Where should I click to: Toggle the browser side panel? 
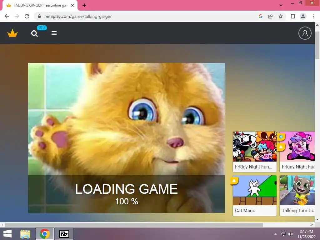[x=293, y=16]
